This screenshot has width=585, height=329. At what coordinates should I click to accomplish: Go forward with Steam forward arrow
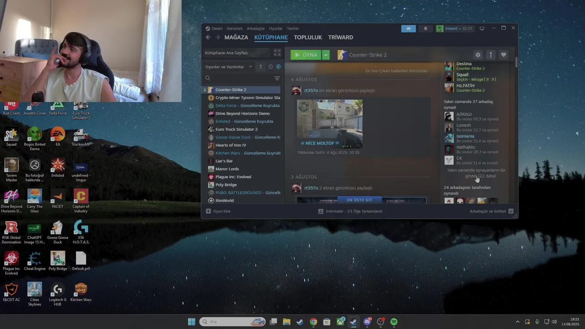pos(218,37)
